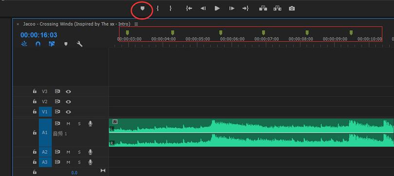Solo the A2 audio track
Image resolution: width=394 pixels, height=176 pixels.
click(x=79, y=152)
